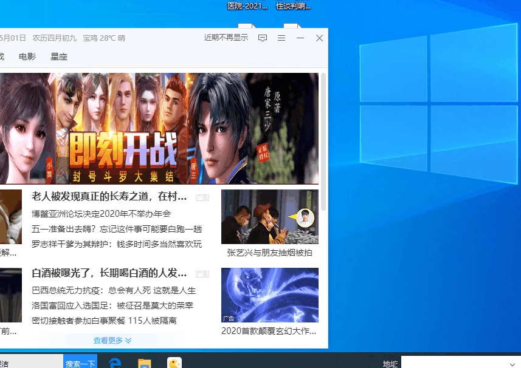Open the 张艺兴 smoking photo thumbnail
This screenshot has width=521, height=368.
pos(270,217)
